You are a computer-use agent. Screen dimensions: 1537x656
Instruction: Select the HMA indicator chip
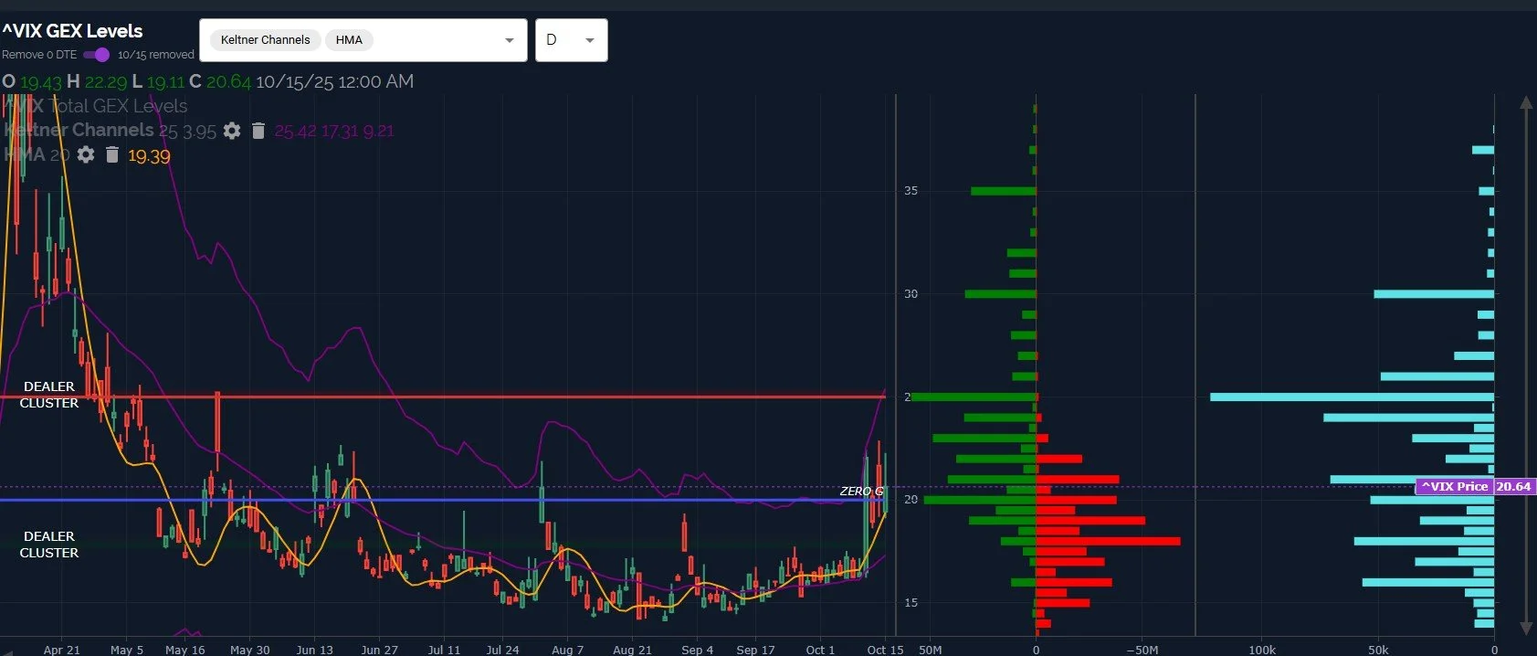point(349,40)
